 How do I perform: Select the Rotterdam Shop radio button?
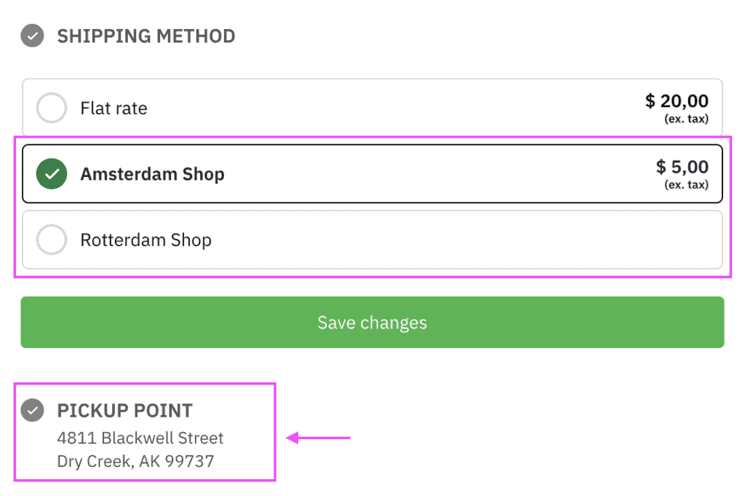pyautogui.click(x=51, y=239)
